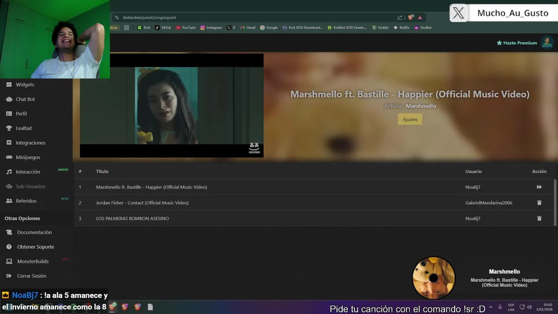The image size is (558, 314).
Task: Click the browser address bar URL
Action: pos(150,17)
